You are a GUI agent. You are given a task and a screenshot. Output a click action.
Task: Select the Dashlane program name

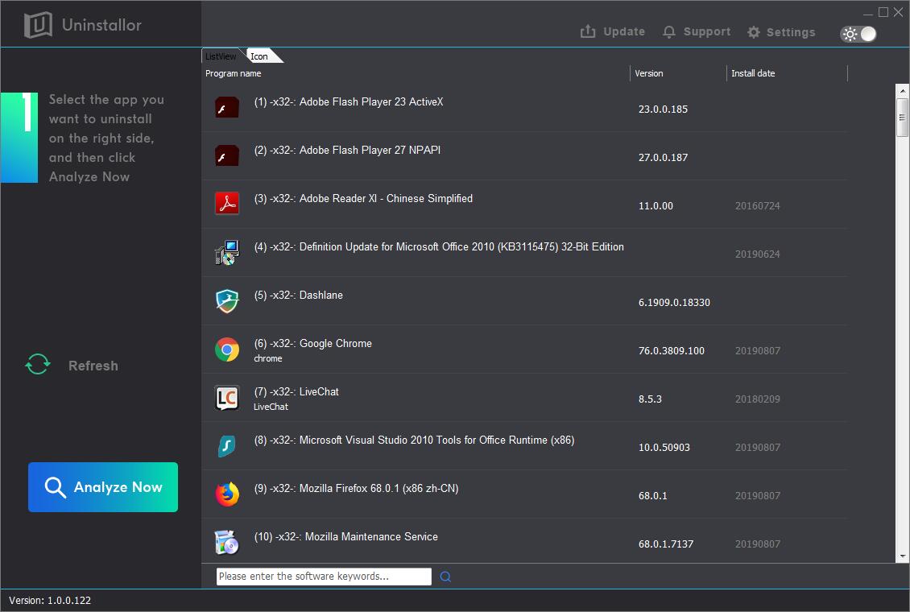[x=298, y=296]
